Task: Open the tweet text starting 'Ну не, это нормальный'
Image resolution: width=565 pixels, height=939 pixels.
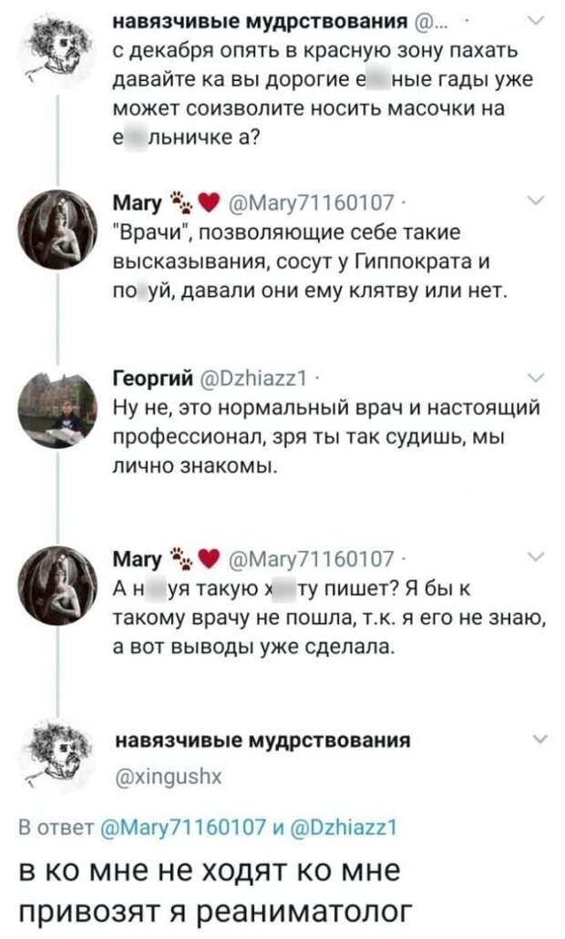Action: tap(326, 436)
